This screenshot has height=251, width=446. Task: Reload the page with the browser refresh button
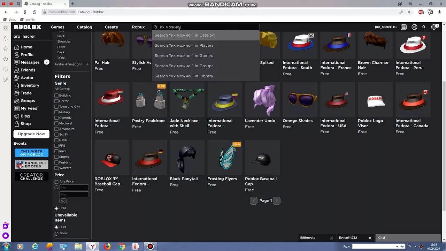pos(34,12)
